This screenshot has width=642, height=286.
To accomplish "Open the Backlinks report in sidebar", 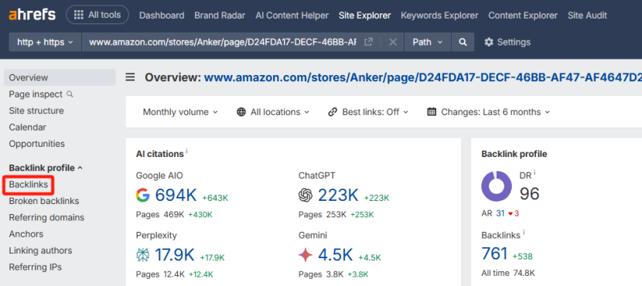I will (29, 185).
